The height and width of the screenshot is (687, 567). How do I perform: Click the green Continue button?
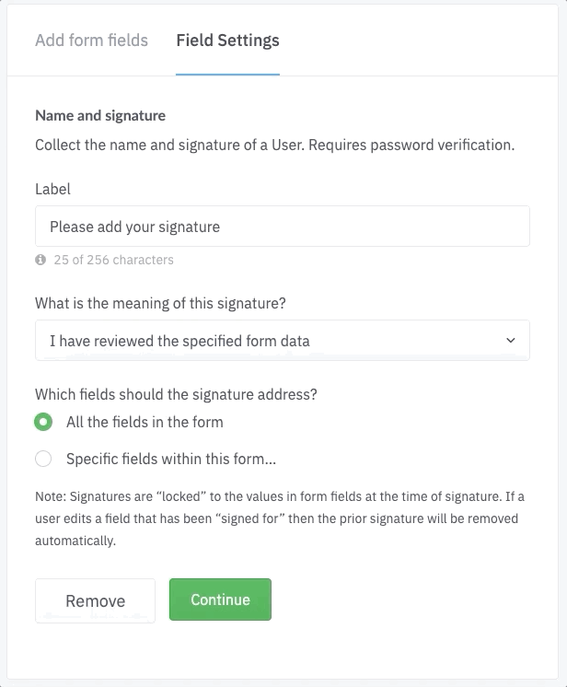coord(220,600)
